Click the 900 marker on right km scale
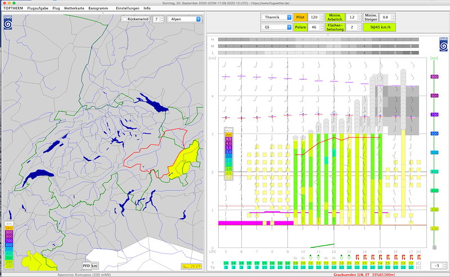This screenshot has height=277, width=450. [434, 77]
